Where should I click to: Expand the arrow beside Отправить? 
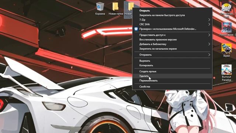(x=209, y=55)
